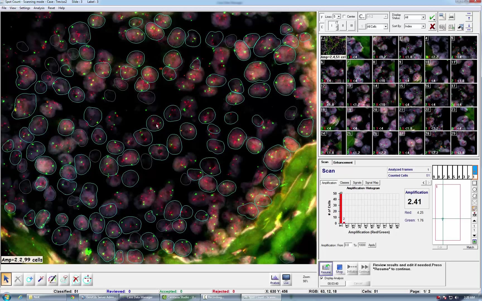Jump to first gallery page double up arrows
Screen dimensions: 482x301
[x=469, y=14]
